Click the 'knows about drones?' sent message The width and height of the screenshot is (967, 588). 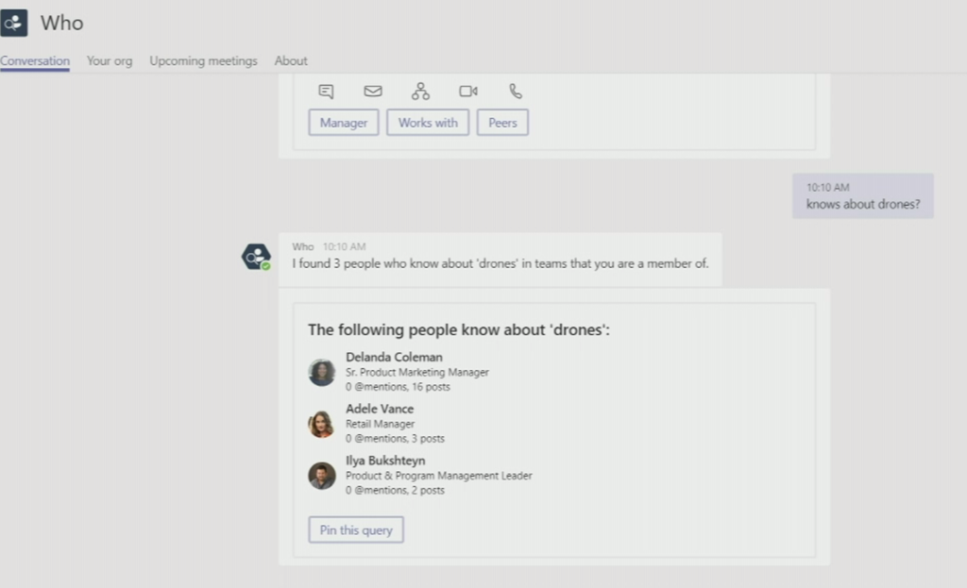(862, 204)
